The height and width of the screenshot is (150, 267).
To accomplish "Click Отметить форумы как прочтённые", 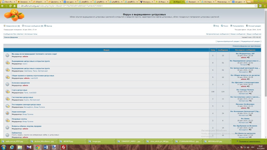I will click(x=247, y=46).
